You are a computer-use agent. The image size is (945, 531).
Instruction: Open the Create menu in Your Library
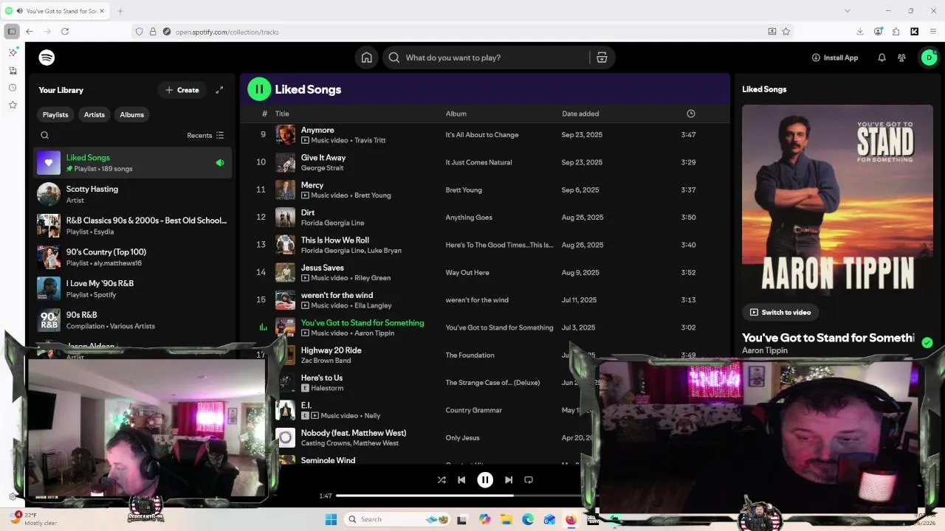tap(182, 90)
